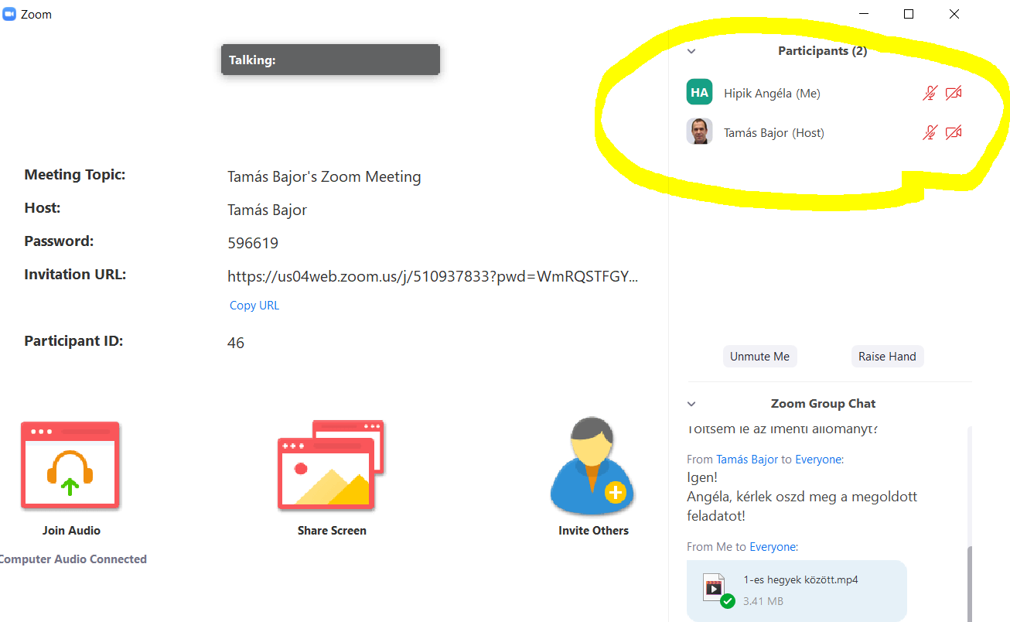The width and height of the screenshot is (1010, 622).
Task: Click the Join Audio label
Action: point(71,531)
